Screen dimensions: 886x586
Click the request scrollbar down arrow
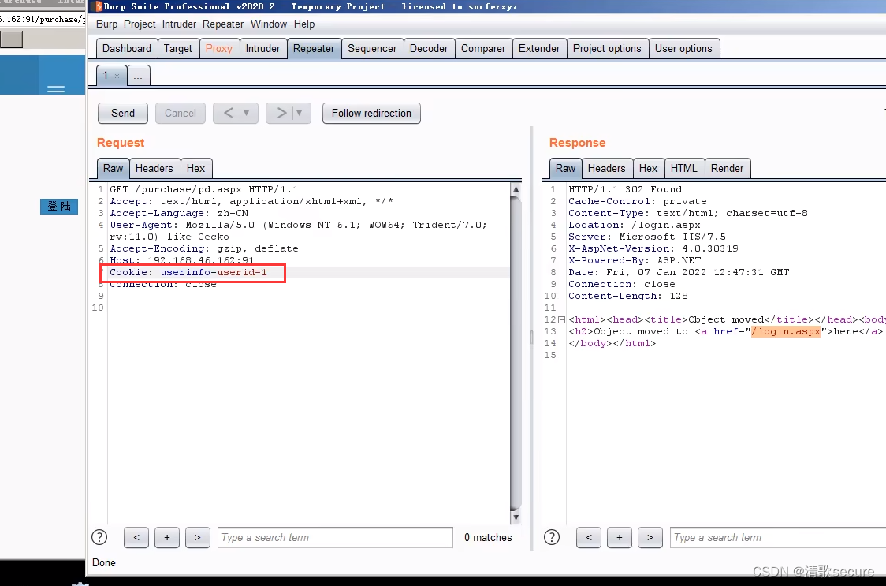pos(516,517)
